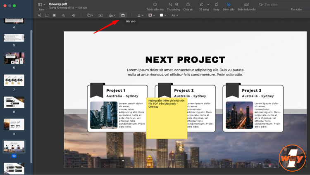The image size is (310, 175).
Task: Click the Project 2 card title
Action: click(x=184, y=90)
